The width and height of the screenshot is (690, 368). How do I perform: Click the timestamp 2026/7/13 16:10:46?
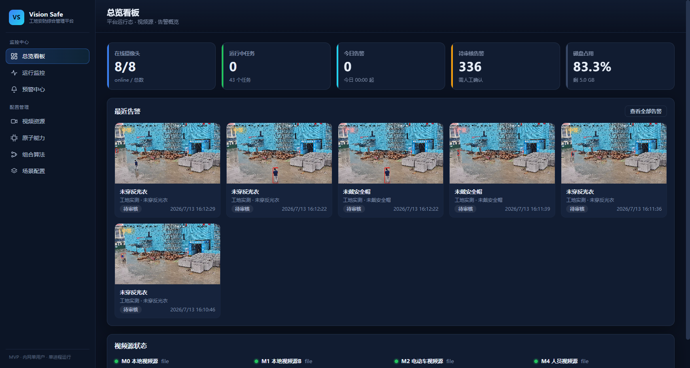point(193,310)
